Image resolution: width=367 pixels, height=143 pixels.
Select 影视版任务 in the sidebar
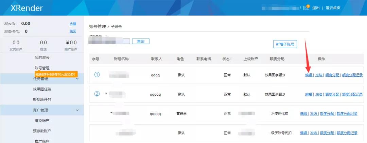(42, 100)
